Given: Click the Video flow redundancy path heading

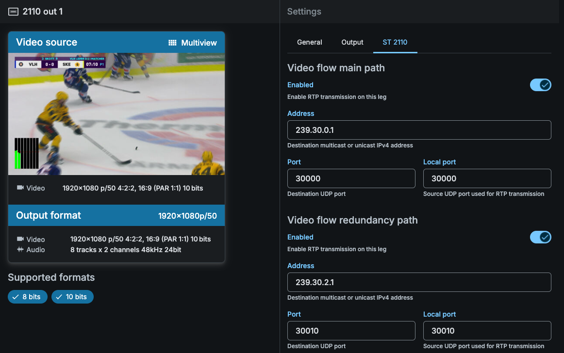Looking at the screenshot, I should (352, 220).
